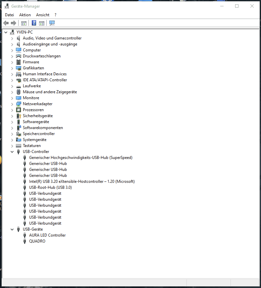Image resolution: width=261 pixels, height=288 pixels.
Task: Click the Grafikkarten category icon
Action: click(x=19, y=68)
